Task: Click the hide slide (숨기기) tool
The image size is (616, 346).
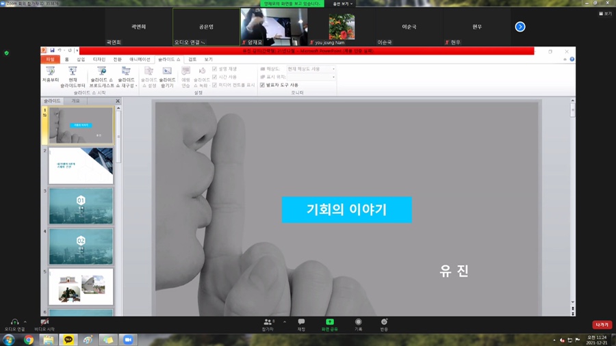Action: pyautogui.click(x=167, y=77)
